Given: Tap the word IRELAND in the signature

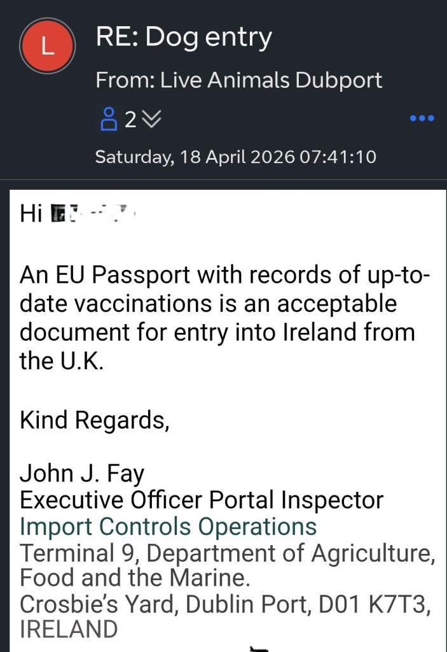Looking at the screenshot, I should pos(69,629).
